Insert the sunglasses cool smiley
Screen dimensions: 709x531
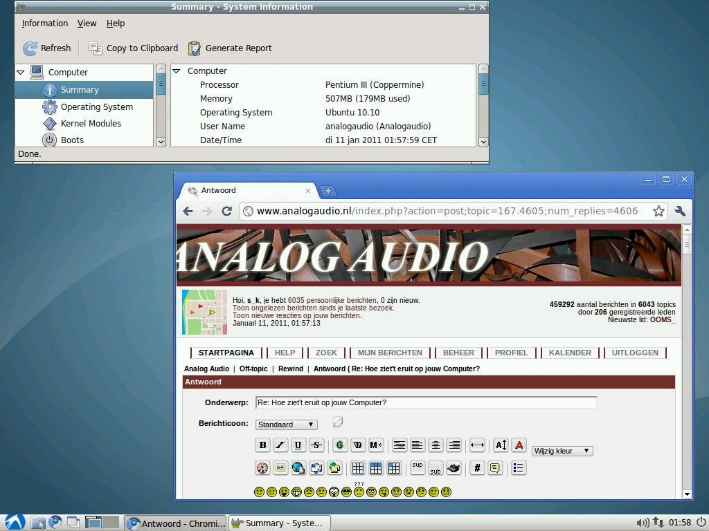[346, 492]
